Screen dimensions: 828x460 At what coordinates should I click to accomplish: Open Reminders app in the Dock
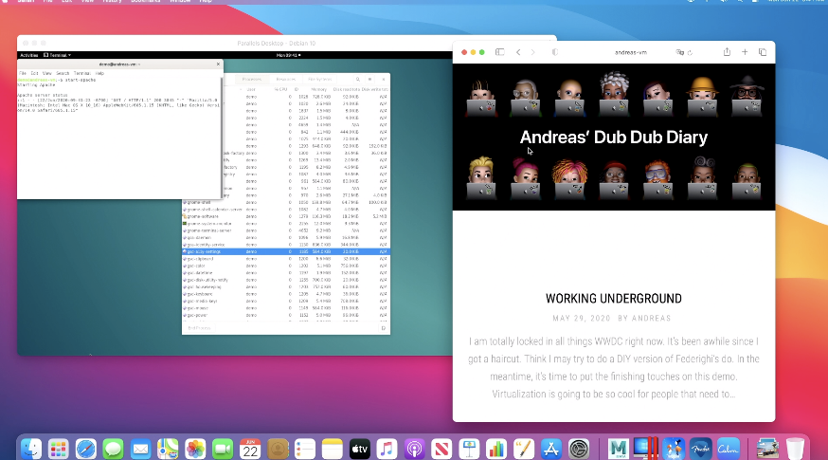pyautogui.click(x=305, y=449)
